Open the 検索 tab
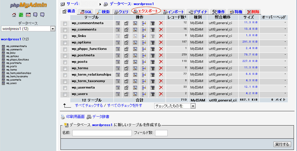This screenshot has height=151, width=297. pyautogui.click(x=103, y=12)
